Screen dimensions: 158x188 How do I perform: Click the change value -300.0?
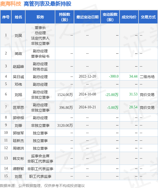coord(113,76)
